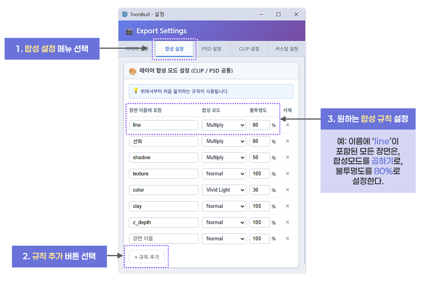The width and height of the screenshot is (421, 286).
Task: Click the line scene name field
Action: click(163, 125)
